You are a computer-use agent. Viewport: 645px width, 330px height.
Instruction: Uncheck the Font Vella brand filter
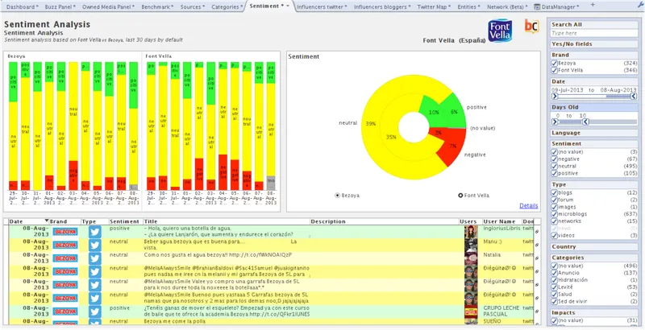[x=554, y=70]
